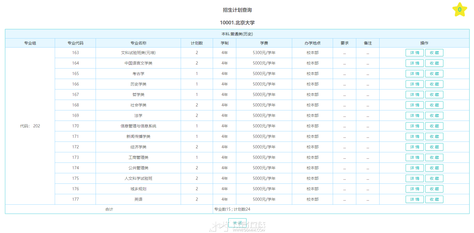
Task: Open details for 哲学类
Action: pos(414,95)
